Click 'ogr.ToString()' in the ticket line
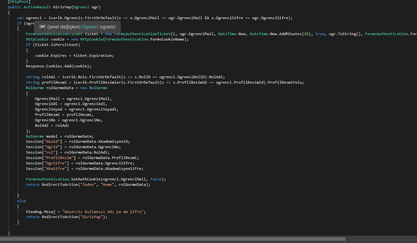The height and width of the screenshot is (243, 417). pos(345,34)
